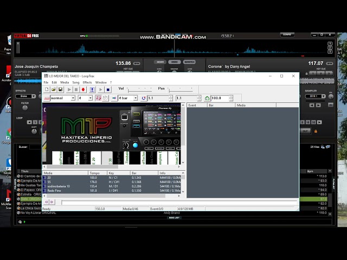The width and height of the screenshot is (347, 260).
Task: Click the 100.0 tempo input field
Action: [220, 98]
